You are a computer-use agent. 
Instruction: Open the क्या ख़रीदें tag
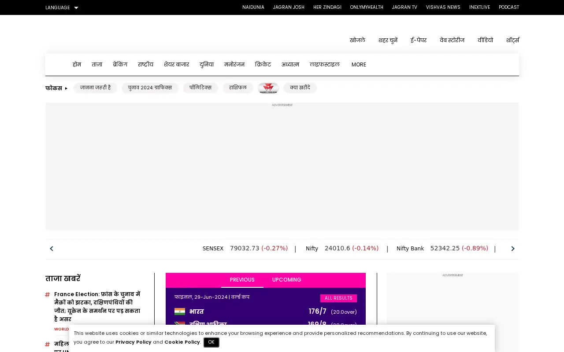coord(300,88)
